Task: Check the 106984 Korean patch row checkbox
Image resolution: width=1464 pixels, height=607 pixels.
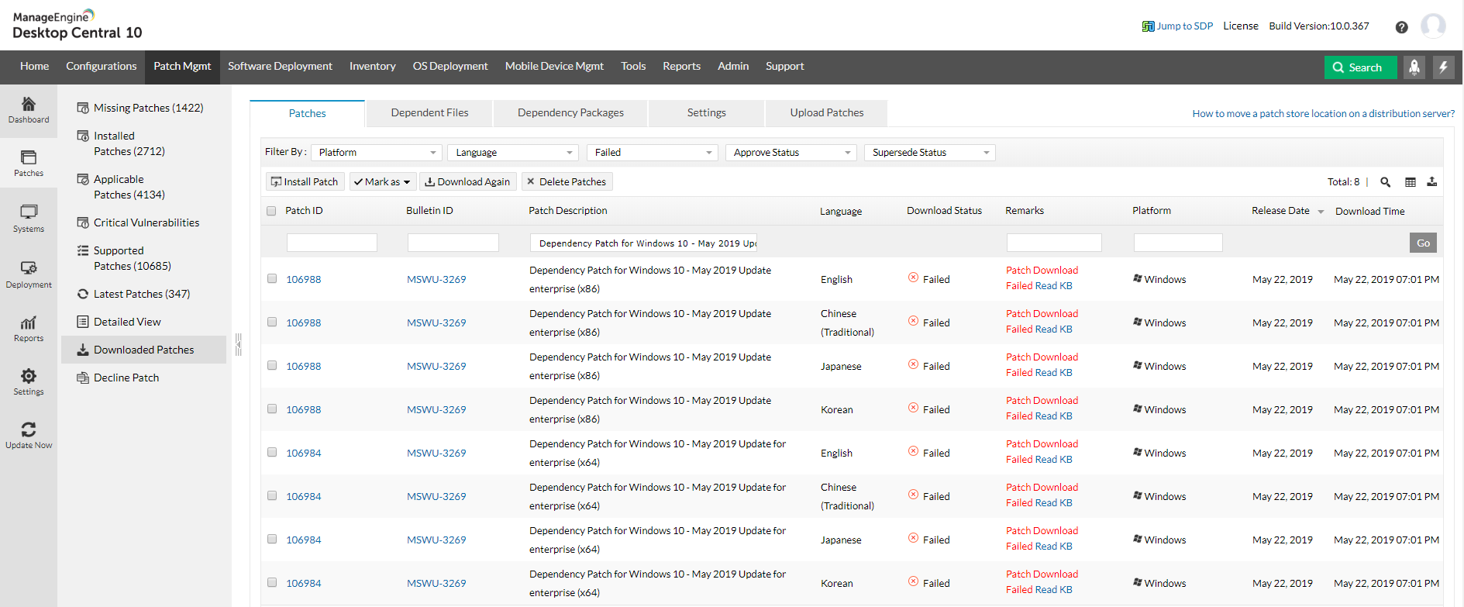Action: click(x=272, y=582)
